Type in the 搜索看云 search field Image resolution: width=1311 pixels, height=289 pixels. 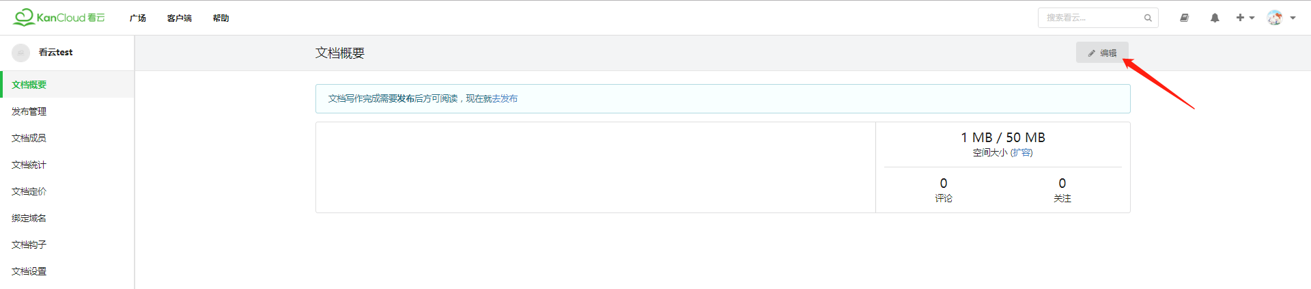[1090, 18]
